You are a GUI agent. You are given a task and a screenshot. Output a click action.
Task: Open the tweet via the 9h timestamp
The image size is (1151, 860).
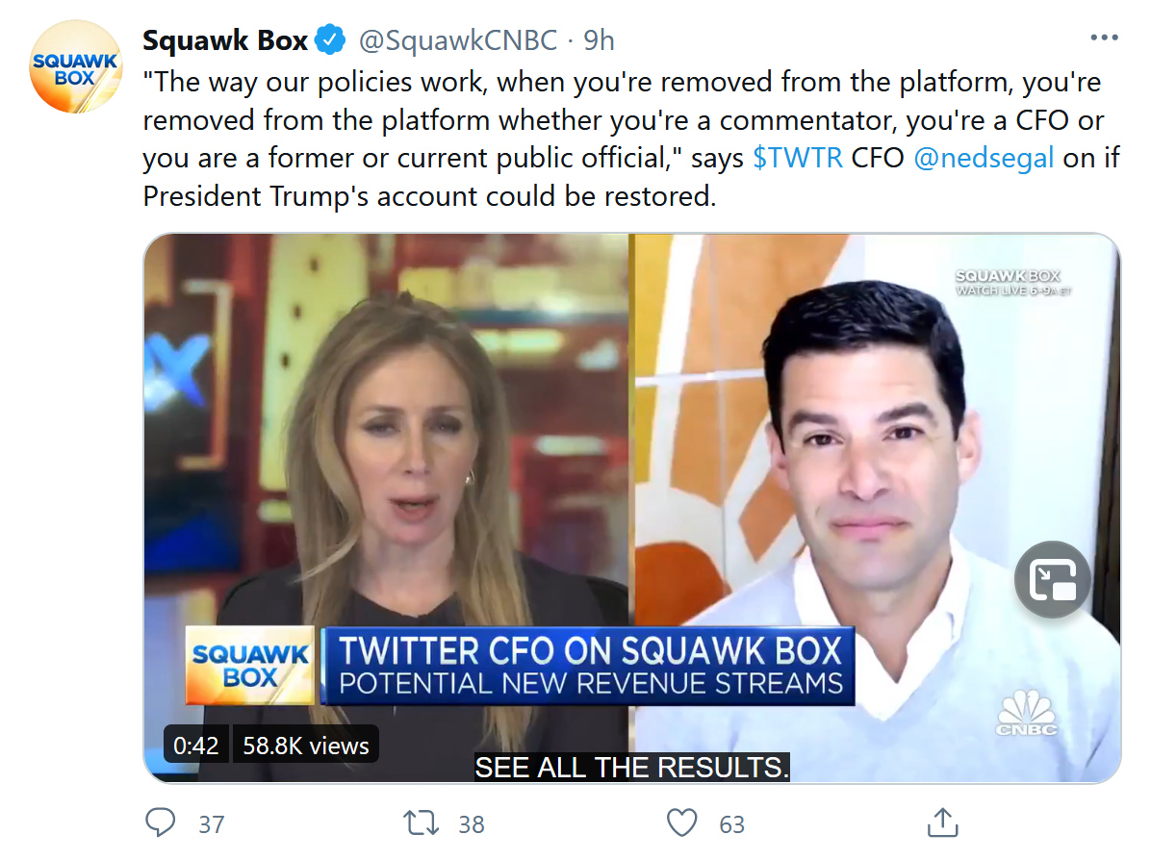point(599,40)
